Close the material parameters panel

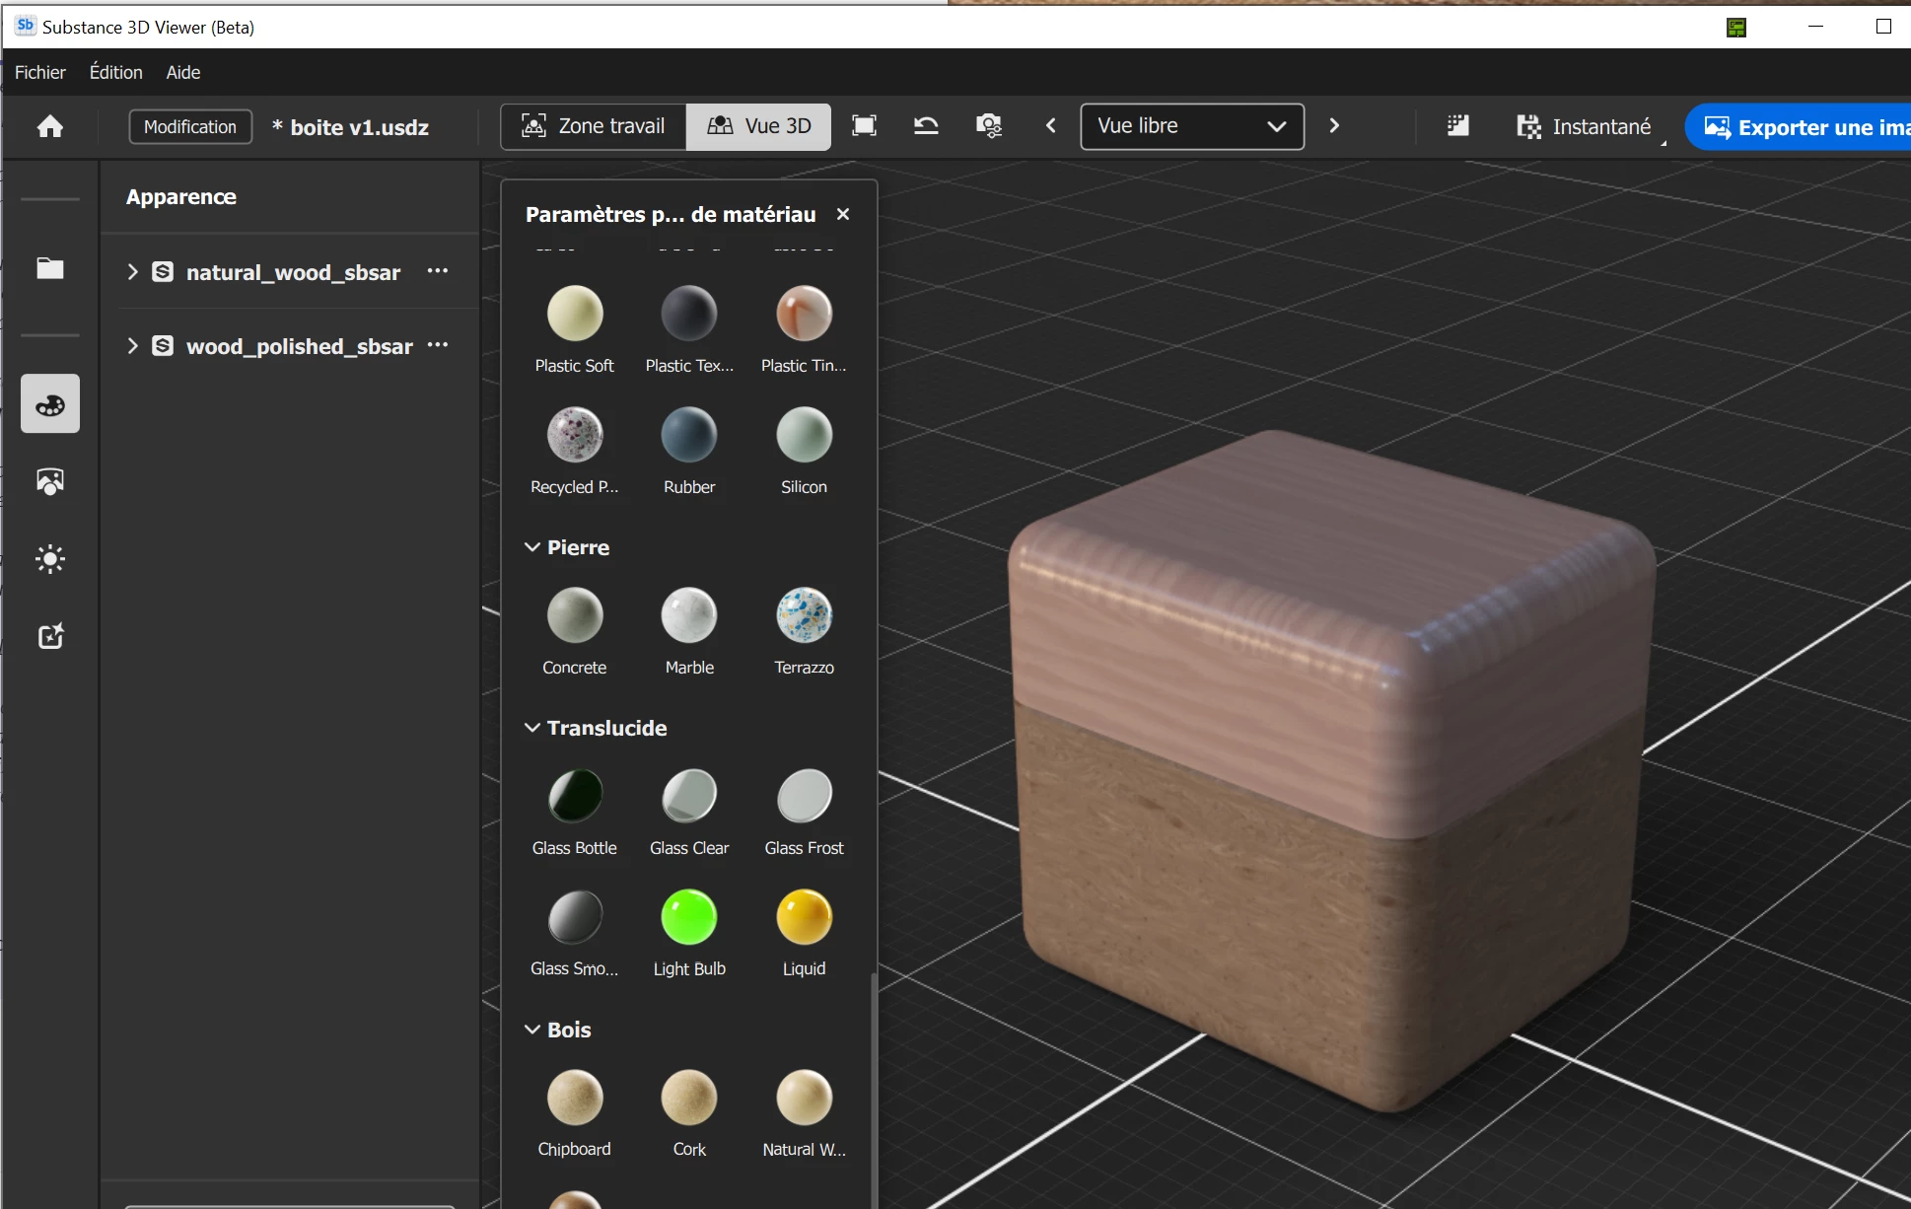(x=843, y=214)
